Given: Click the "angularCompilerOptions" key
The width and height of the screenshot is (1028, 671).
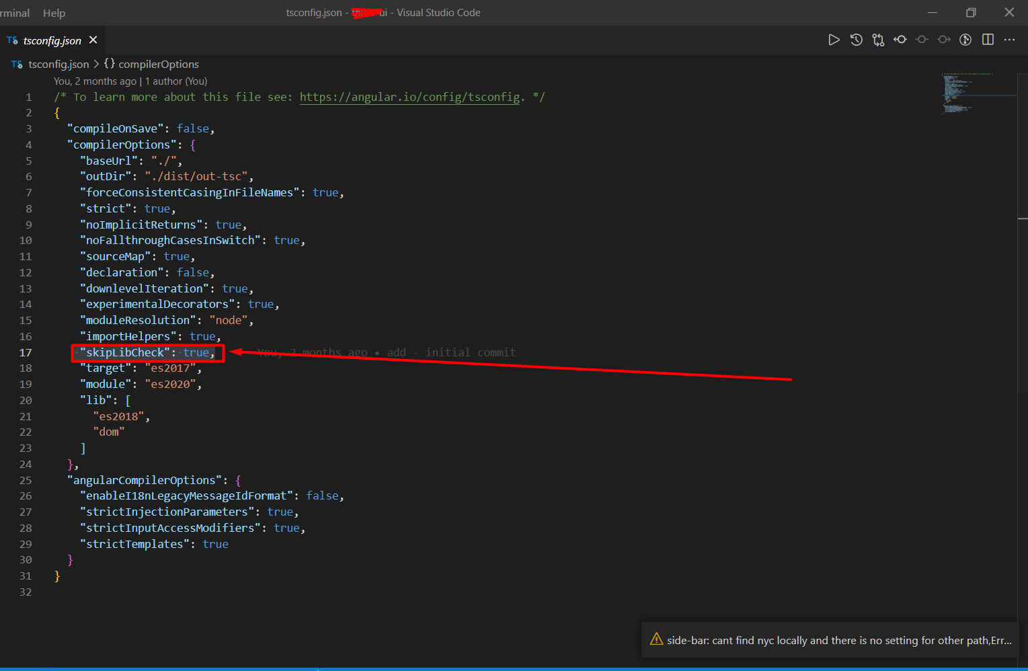Looking at the screenshot, I should 144,480.
